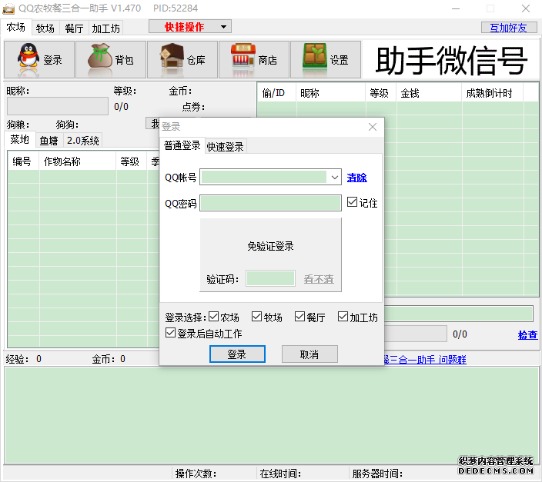Click the friends list 昵称 column header

pos(331,92)
